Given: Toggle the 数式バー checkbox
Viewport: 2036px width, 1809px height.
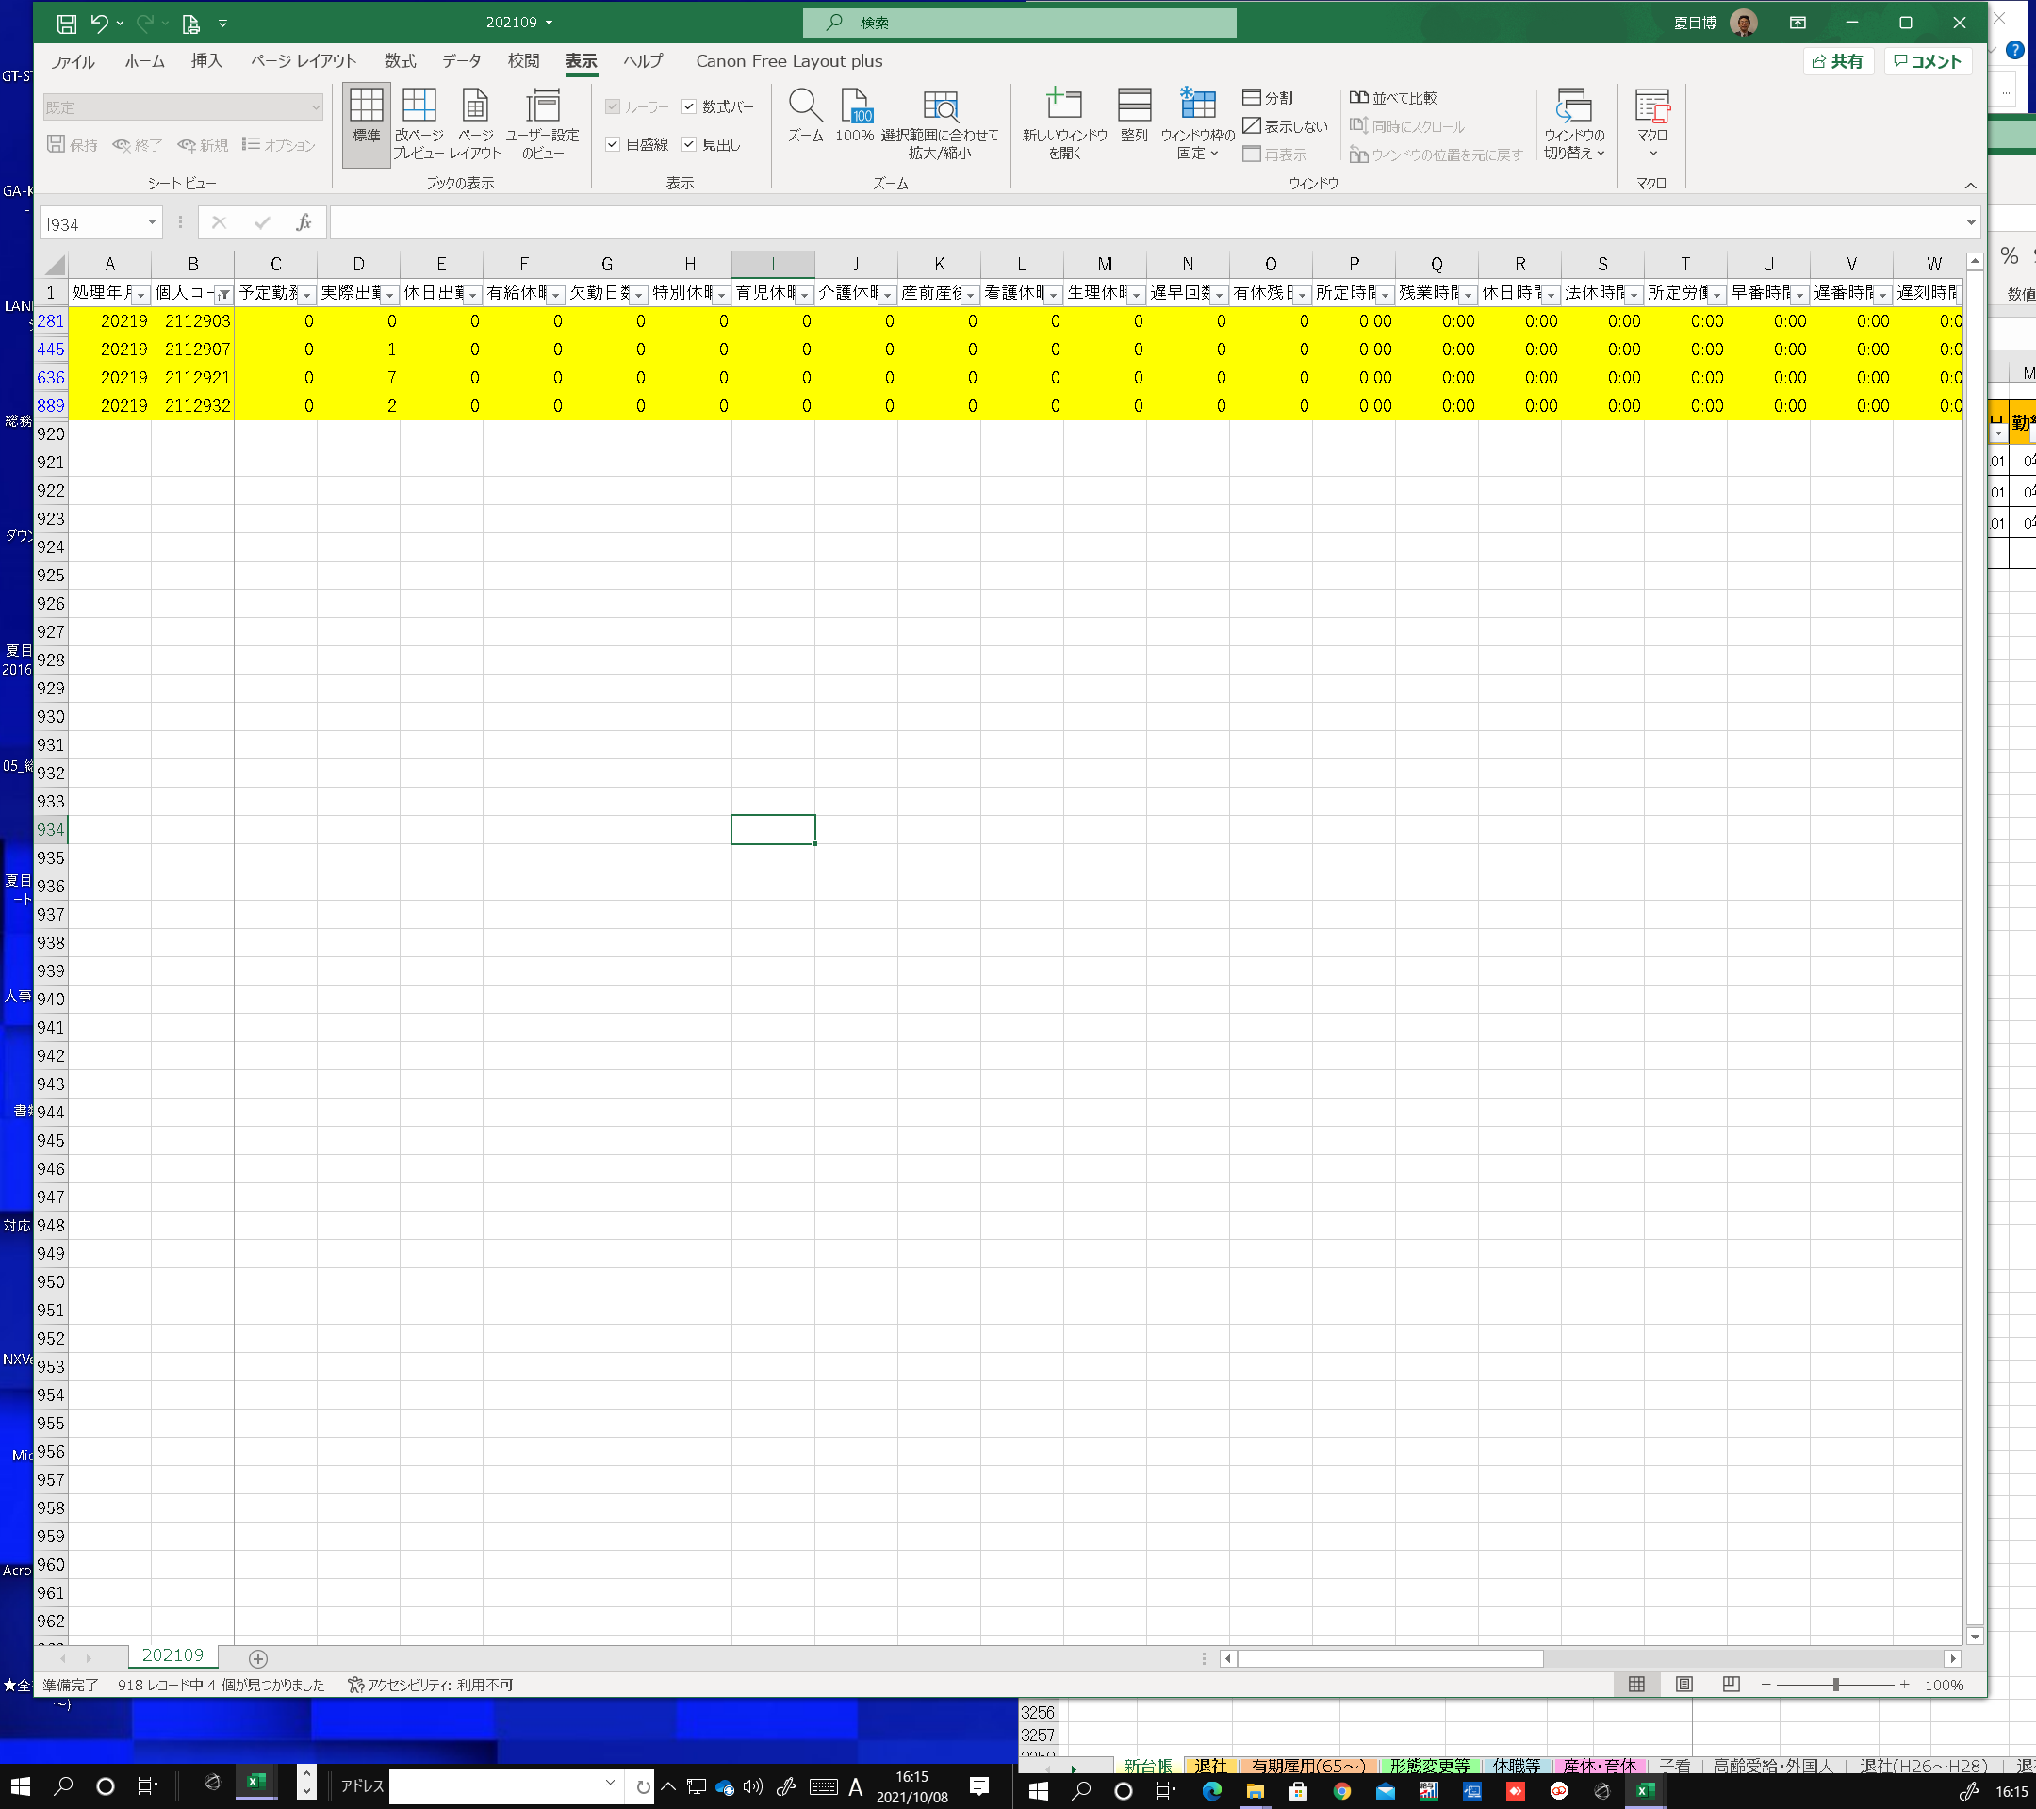Looking at the screenshot, I should [688, 106].
